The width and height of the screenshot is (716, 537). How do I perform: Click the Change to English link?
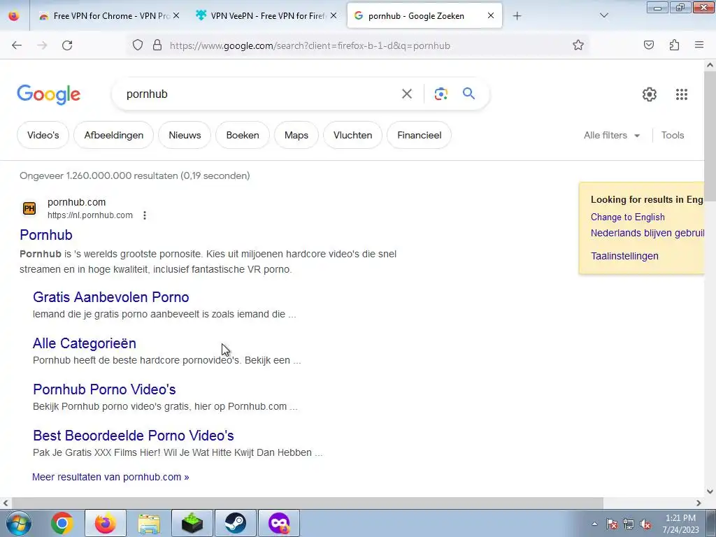pyautogui.click(x=627, y=217)
